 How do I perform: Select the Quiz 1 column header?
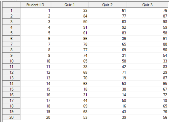pos(69,5)
